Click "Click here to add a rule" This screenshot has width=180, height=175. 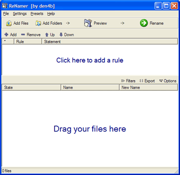90,60
